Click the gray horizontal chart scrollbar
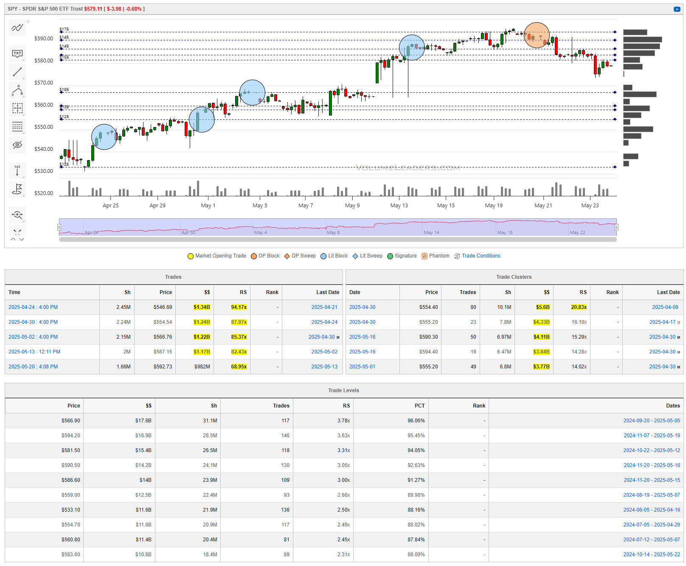This screenshot has height=566, width=686. click(338, 240)
